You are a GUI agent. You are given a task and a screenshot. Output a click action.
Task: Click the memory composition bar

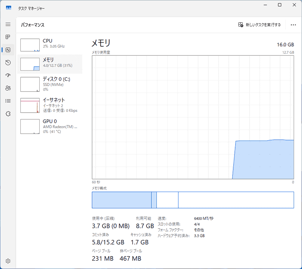click(x=193, y=200)
